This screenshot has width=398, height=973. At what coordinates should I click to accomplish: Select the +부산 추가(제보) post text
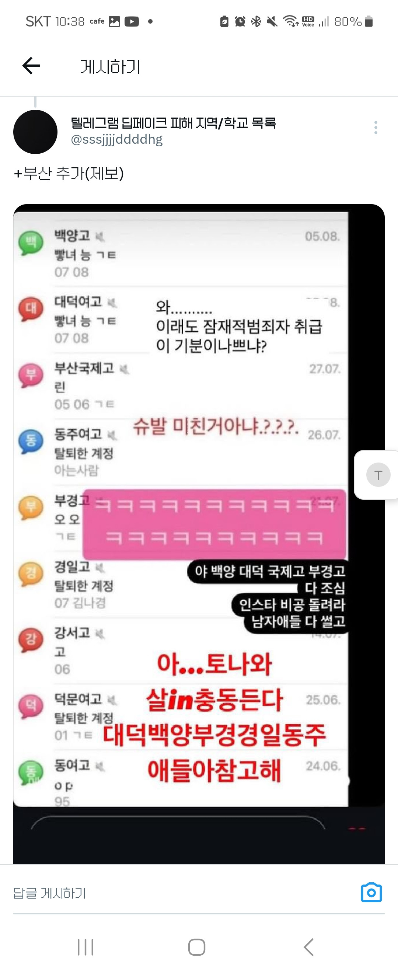pos(69,174)
